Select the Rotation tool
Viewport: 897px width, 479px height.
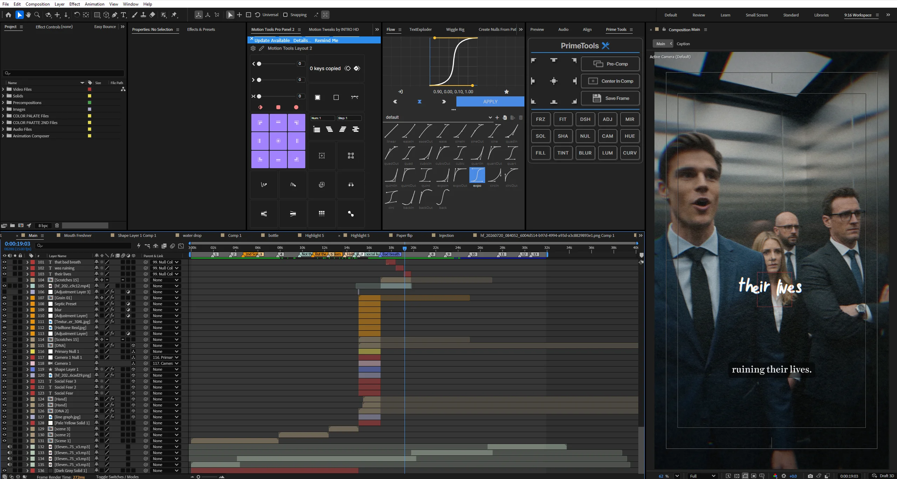pos(77,15)
